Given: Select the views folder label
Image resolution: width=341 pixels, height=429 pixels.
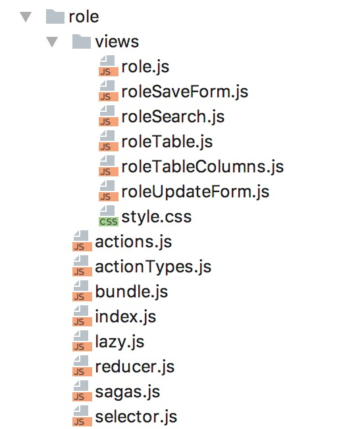Looking at the screenshot, I should click(117, 42).
